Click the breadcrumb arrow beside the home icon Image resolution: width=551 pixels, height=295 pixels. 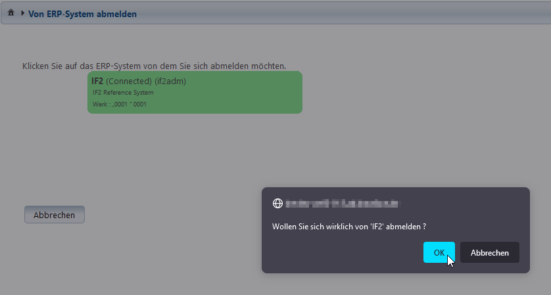pyautogui.click(x=22, y=12)
